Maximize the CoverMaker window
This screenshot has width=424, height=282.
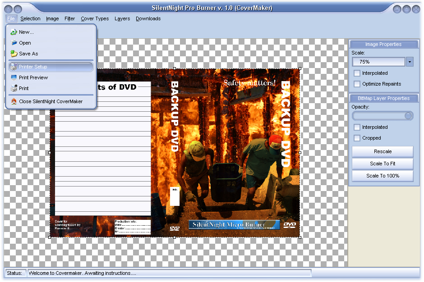point(406,9)
